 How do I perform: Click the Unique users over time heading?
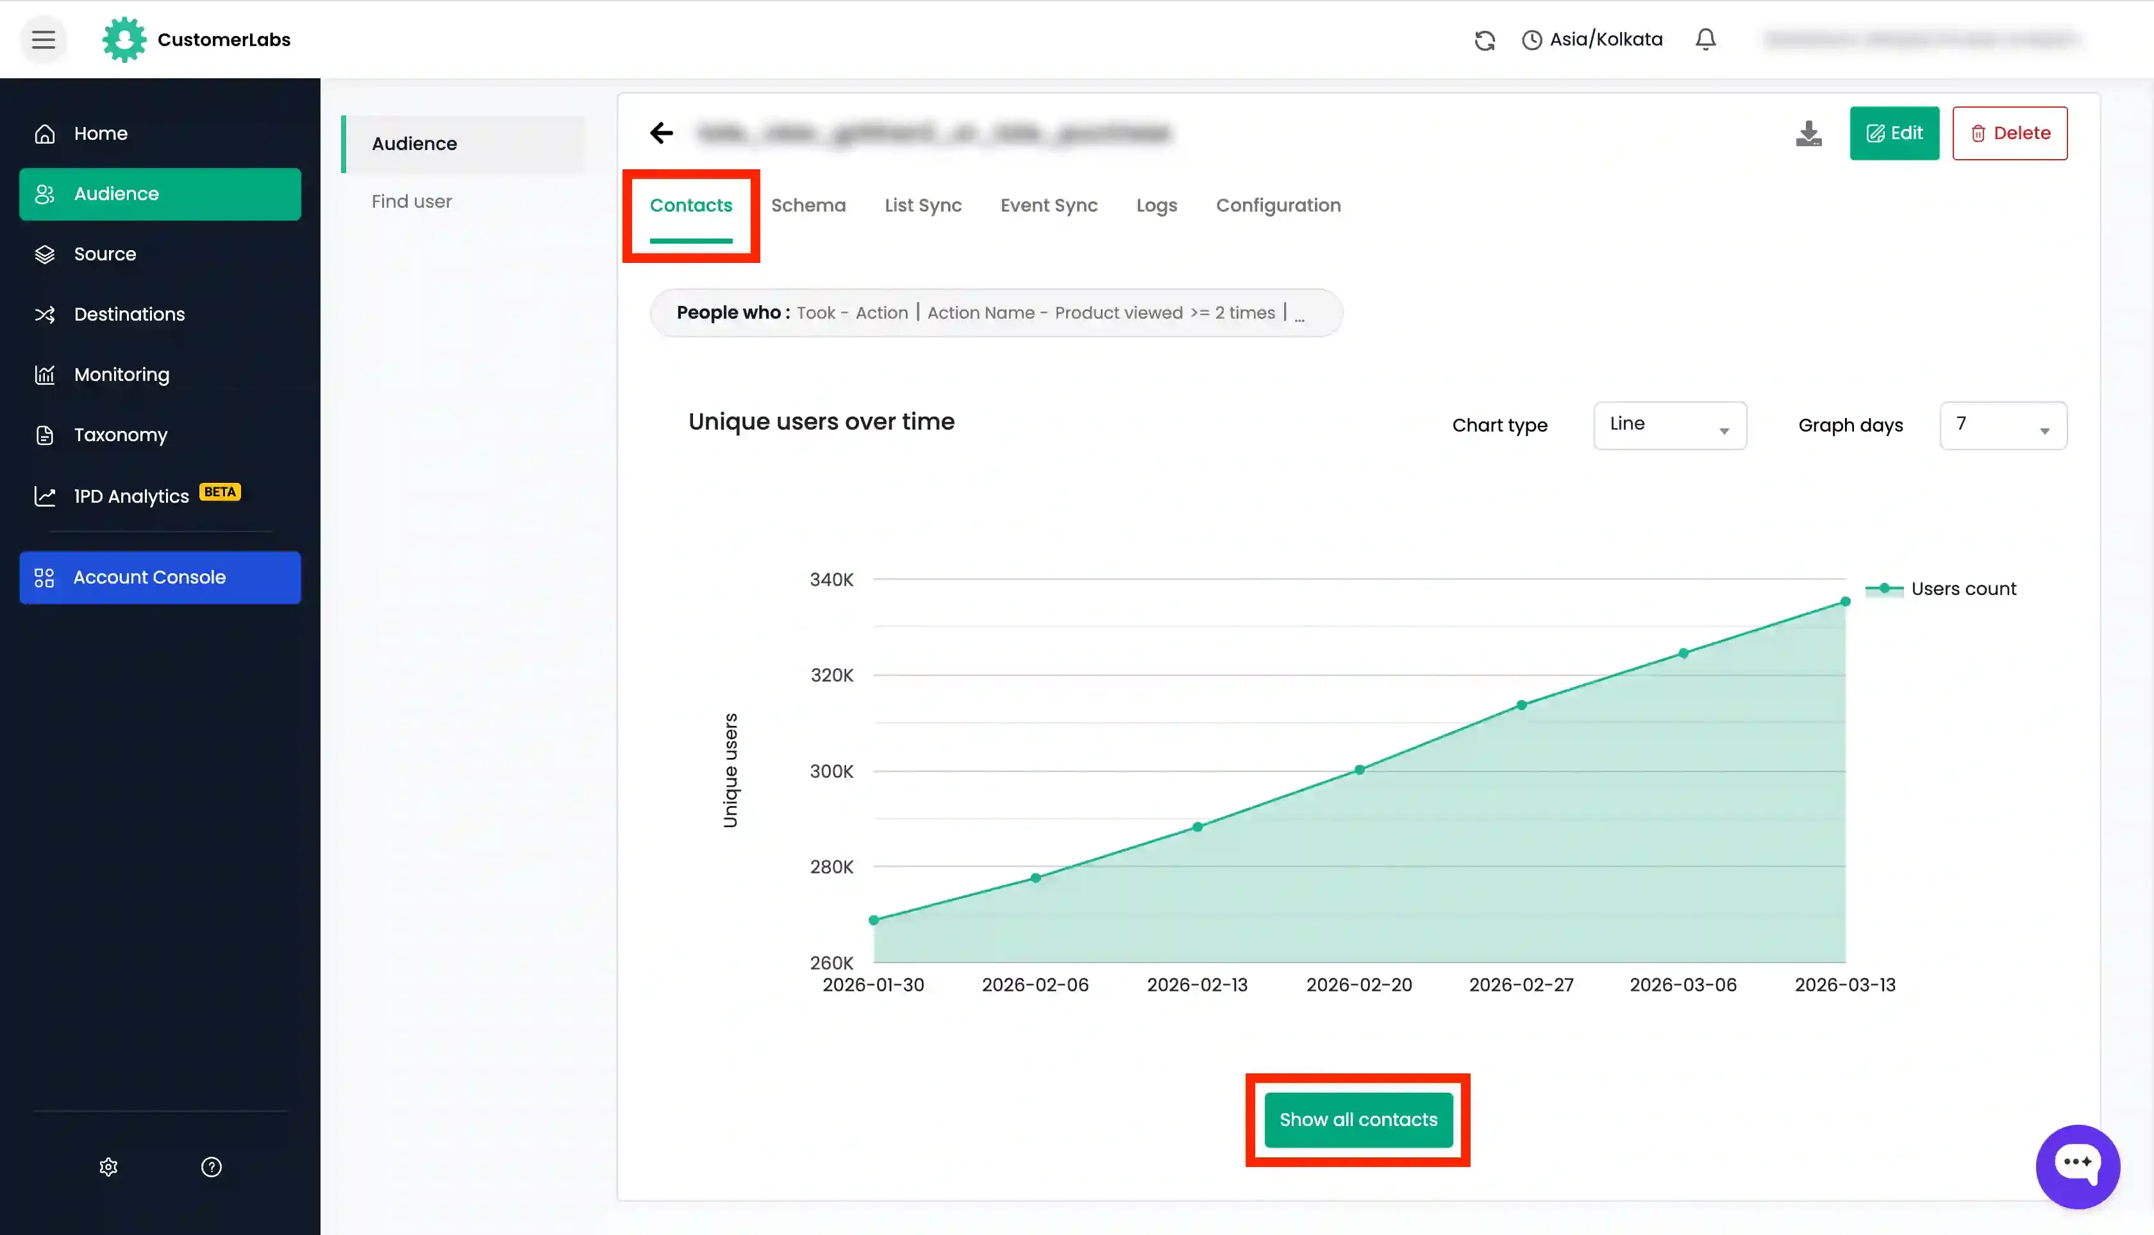(x=821, y=421)
